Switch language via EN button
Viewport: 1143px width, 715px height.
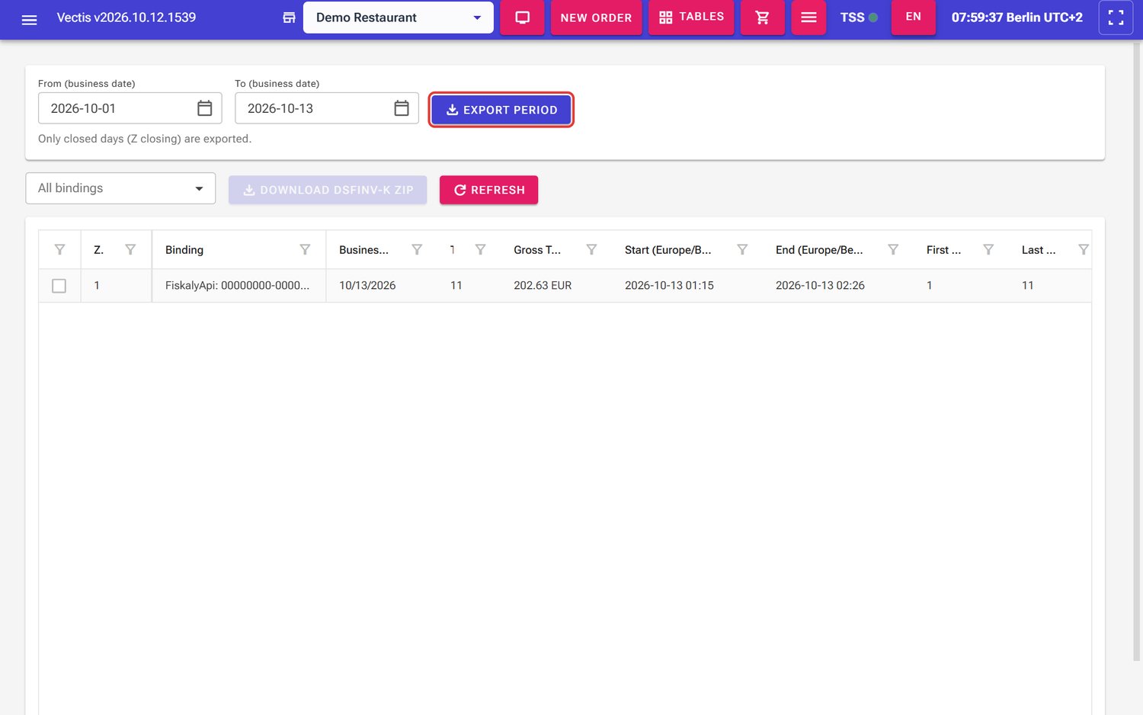913,17
